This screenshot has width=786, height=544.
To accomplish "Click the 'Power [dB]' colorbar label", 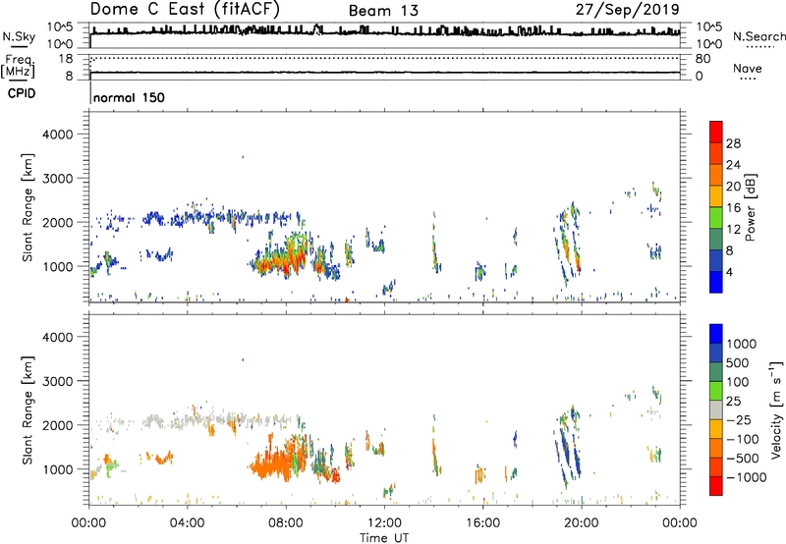I will tap(750, 207).
